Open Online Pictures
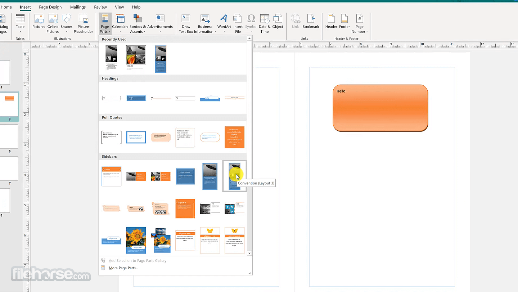Viewport: 518px width, 292px height. tap(53, 24)
